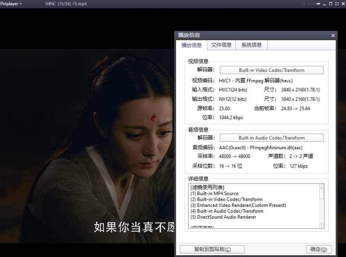Close the Potplayer window
The height and width of the screenshot is (257, 346).
(342, 4)
